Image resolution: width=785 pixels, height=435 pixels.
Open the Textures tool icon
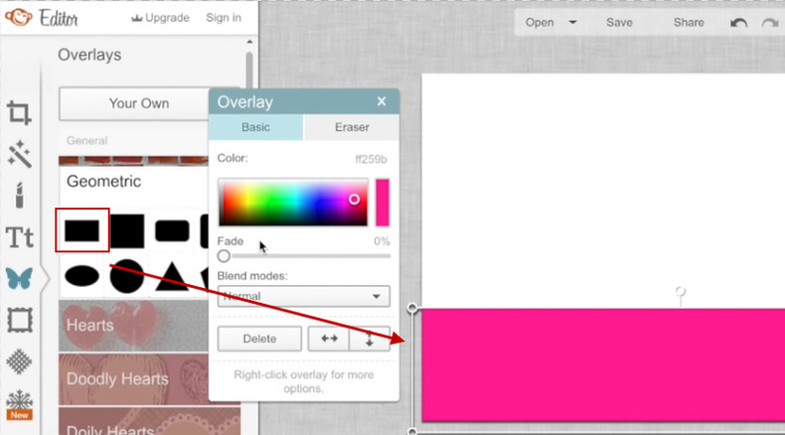click(x=19, y=361)
